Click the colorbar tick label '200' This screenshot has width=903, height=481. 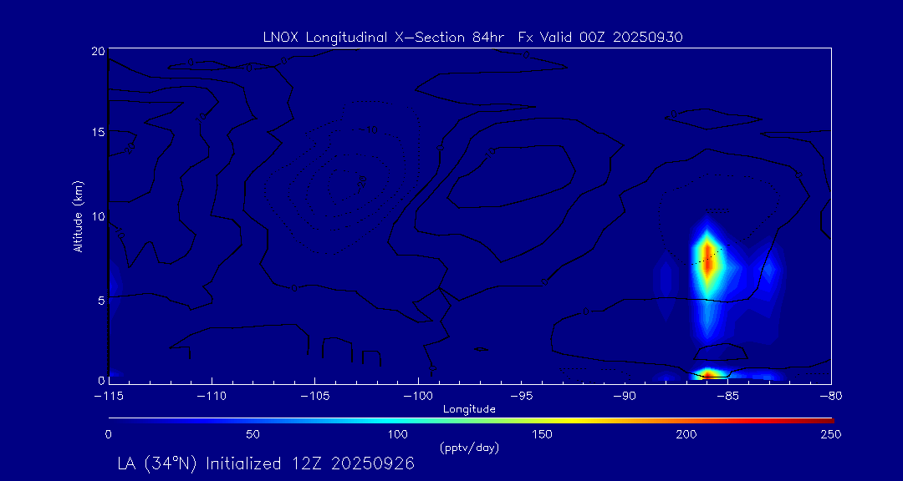pyautogui.click(x=687, y=434)
